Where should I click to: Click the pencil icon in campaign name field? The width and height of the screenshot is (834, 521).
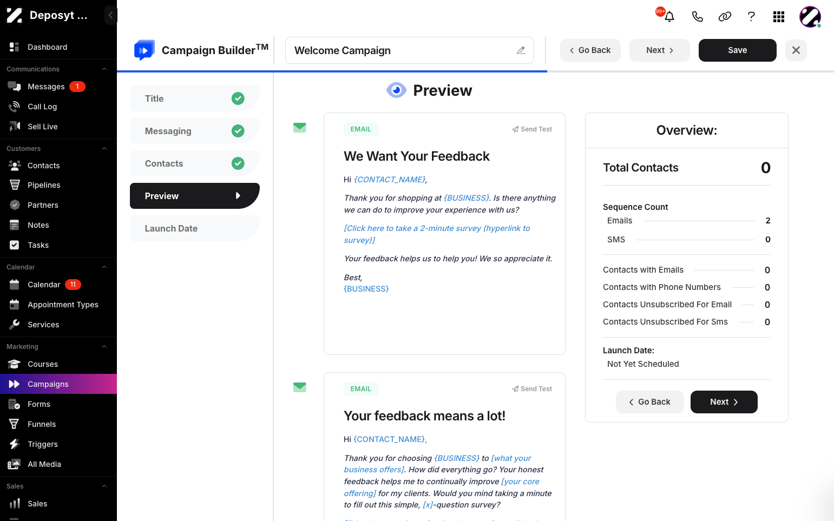point(521,50)
